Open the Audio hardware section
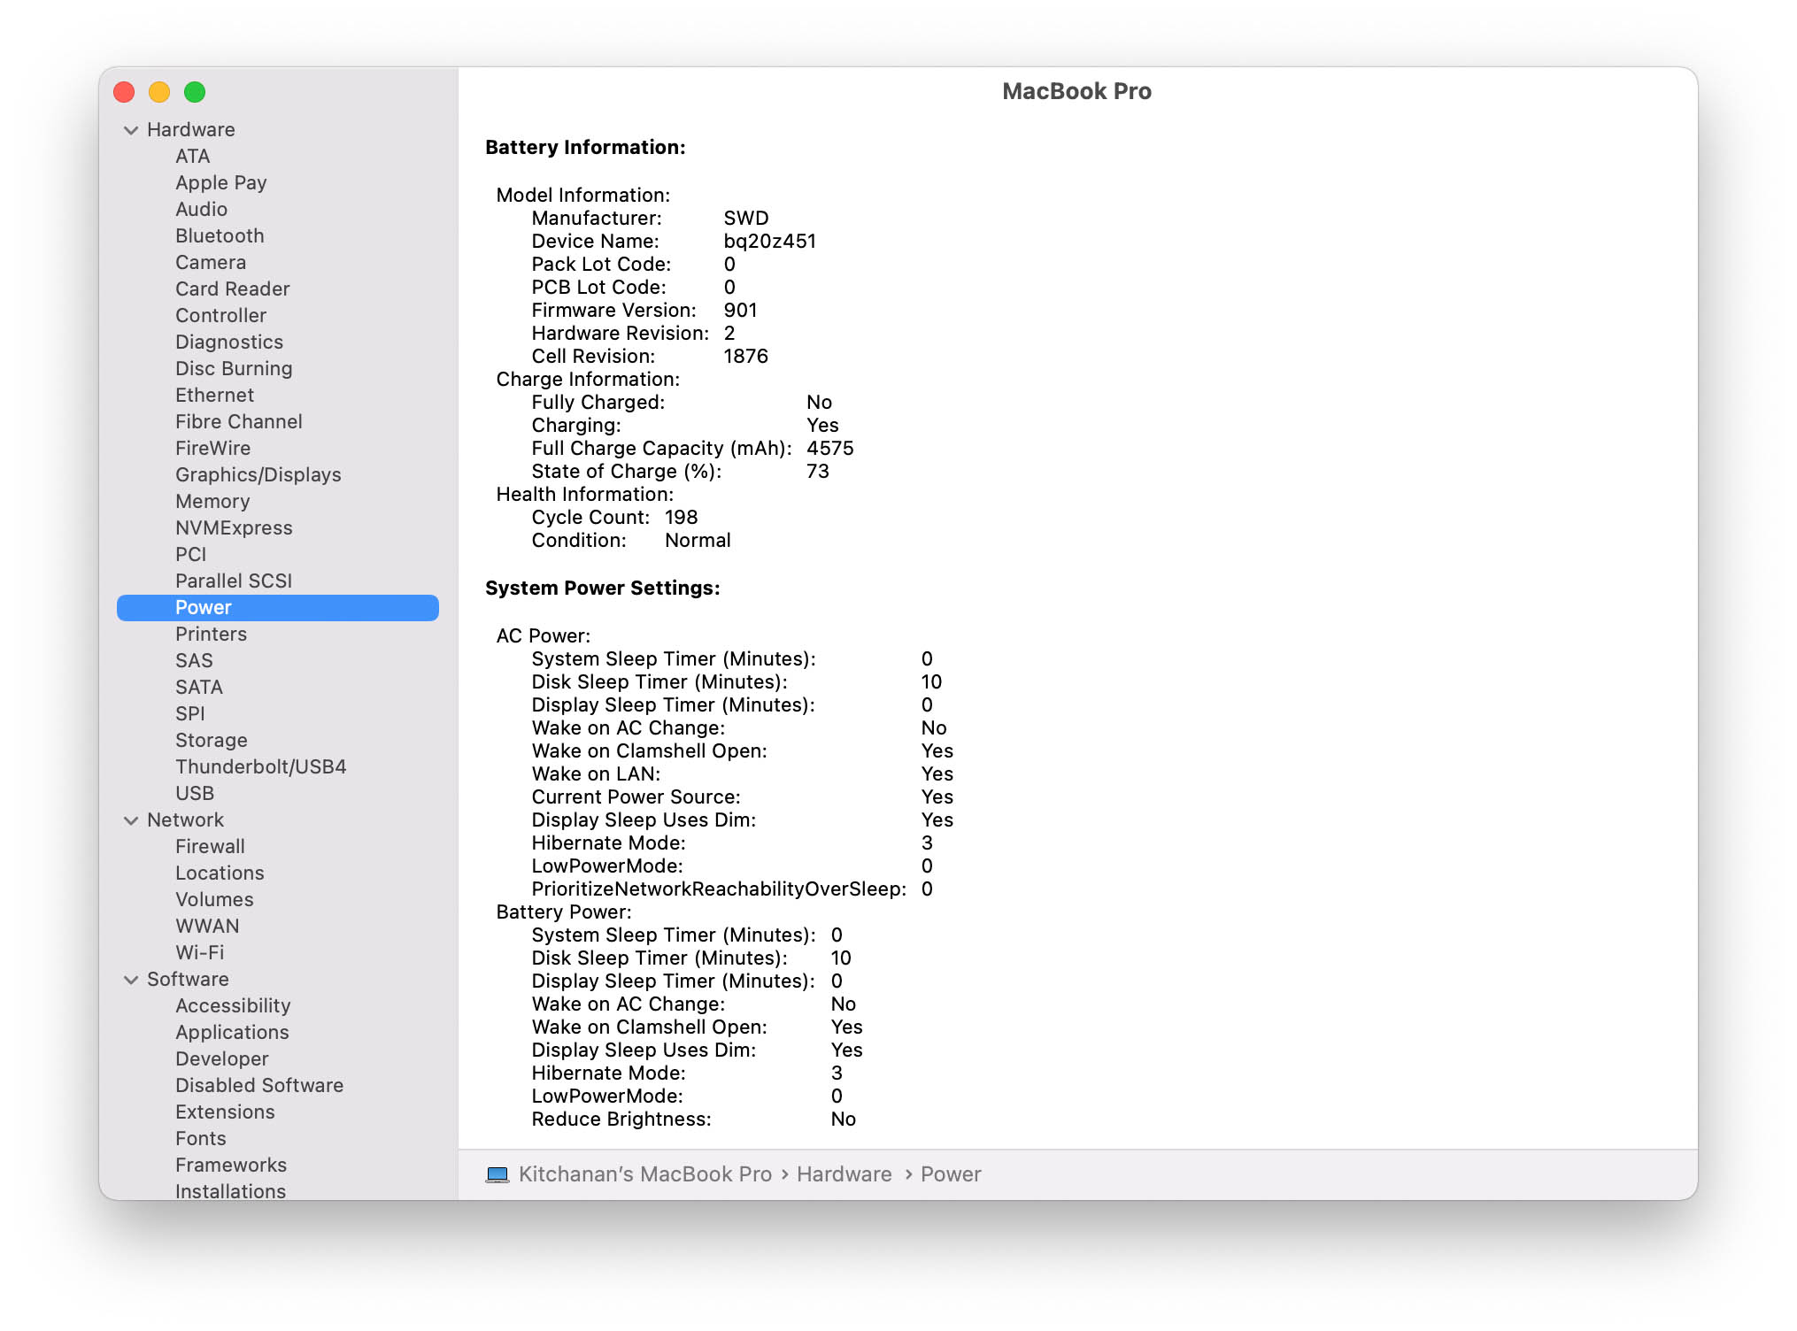This screenshot has height=1331, width=1797. [x=201, y=210]
